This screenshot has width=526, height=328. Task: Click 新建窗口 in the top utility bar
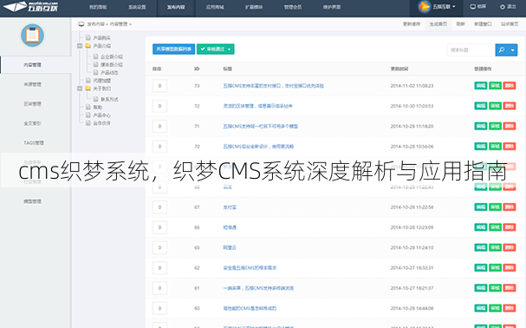[x=483, y=23]
